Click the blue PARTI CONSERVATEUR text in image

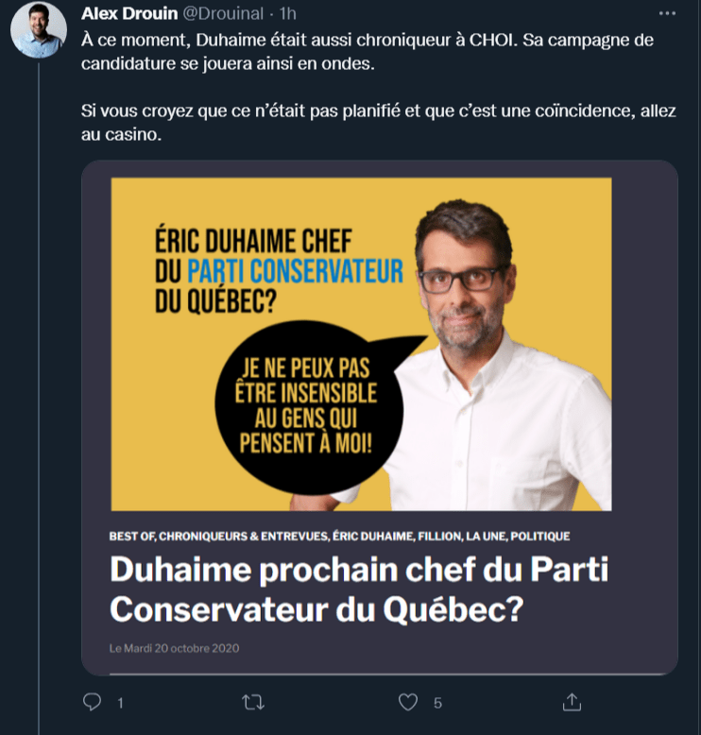[x=296, y=272]
